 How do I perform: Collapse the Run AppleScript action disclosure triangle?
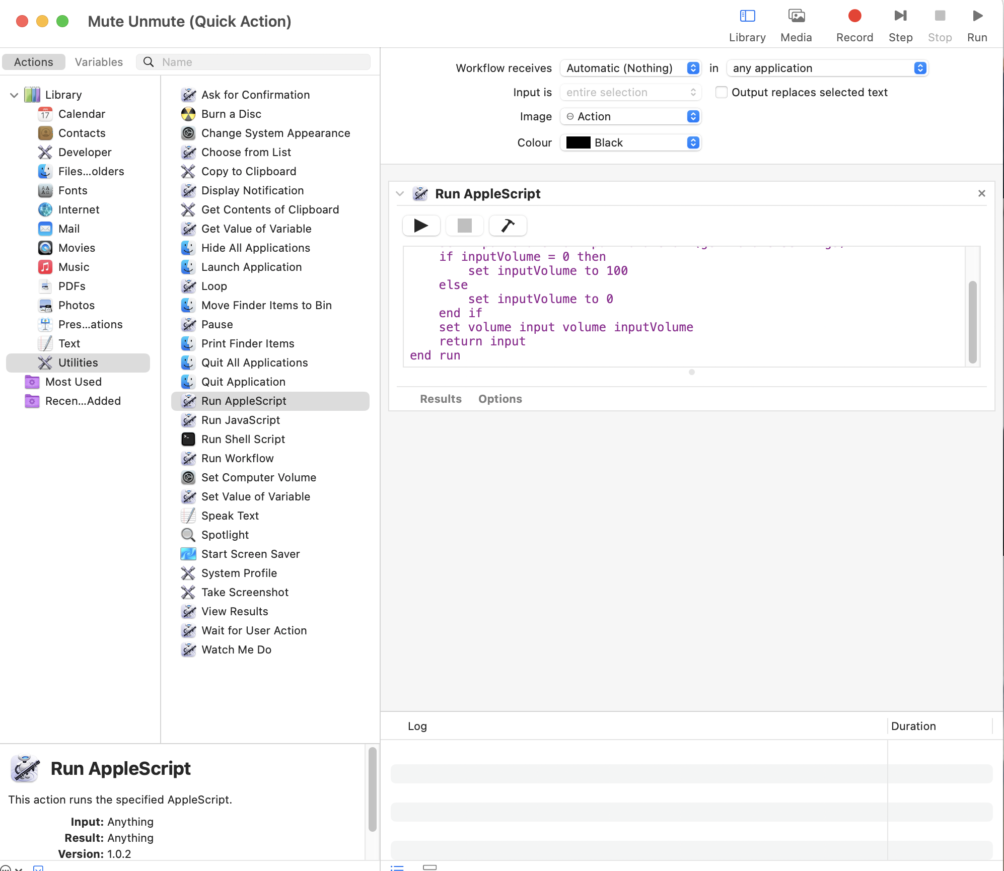(399, 193)
